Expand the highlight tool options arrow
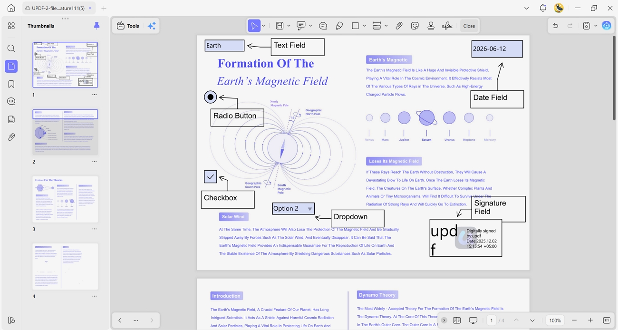This screenshot has width=618, height=330. [x=289, y=26]
